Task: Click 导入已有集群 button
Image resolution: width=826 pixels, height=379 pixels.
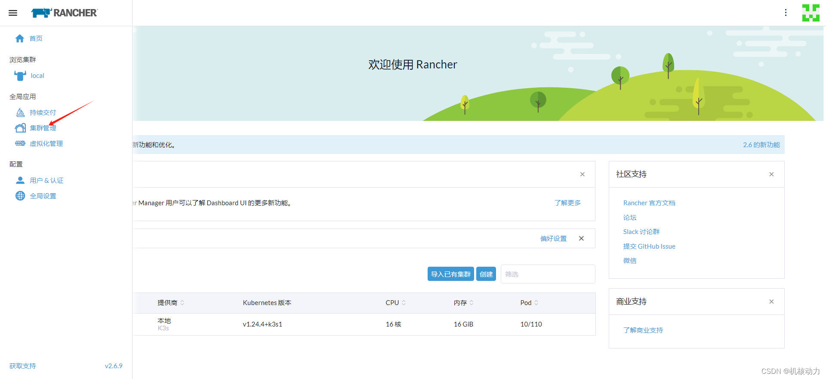Action: pyautogui.click(x=451, y=274)
